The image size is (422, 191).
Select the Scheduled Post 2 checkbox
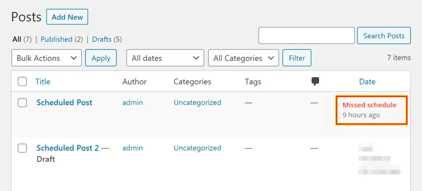22,148
